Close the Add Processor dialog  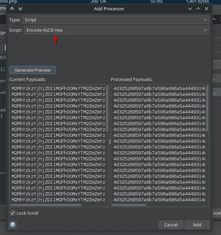click(x=206, y=9)
